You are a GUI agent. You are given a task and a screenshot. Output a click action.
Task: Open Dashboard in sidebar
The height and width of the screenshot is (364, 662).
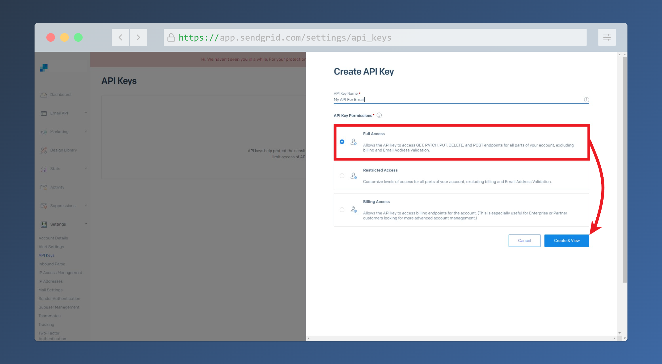tap(60, 95)
